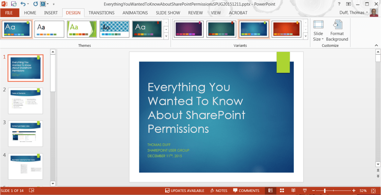Click UPDATES AVAILABLE in status bar
This screenshot has width=381, height=195.
[185, 190]
